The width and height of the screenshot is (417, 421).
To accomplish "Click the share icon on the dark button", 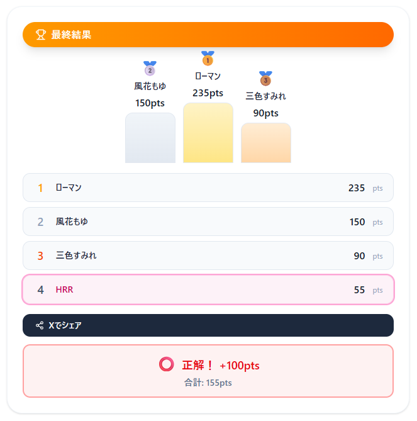I will coord(40,325).
